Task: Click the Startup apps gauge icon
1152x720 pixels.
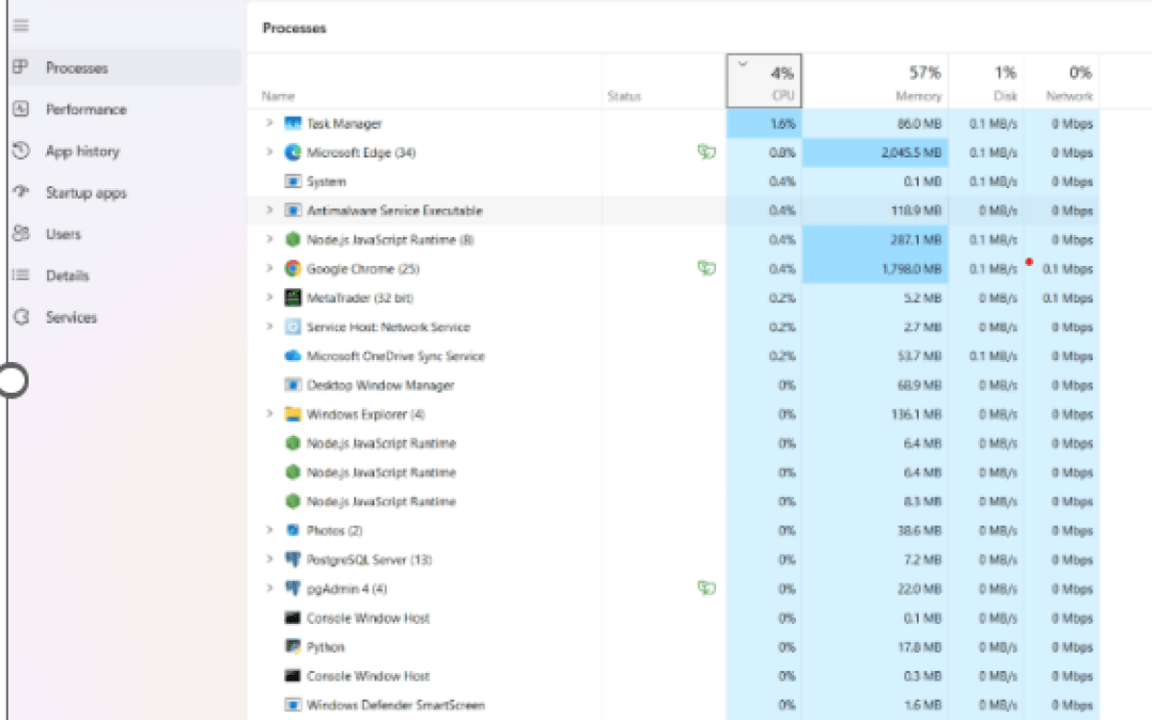Action: pyautogui.click(x=20, y=192)
